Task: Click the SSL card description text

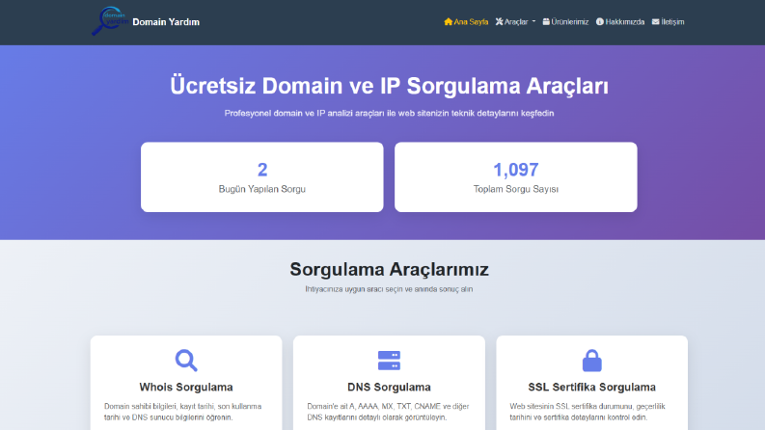Action: (587, 412)
